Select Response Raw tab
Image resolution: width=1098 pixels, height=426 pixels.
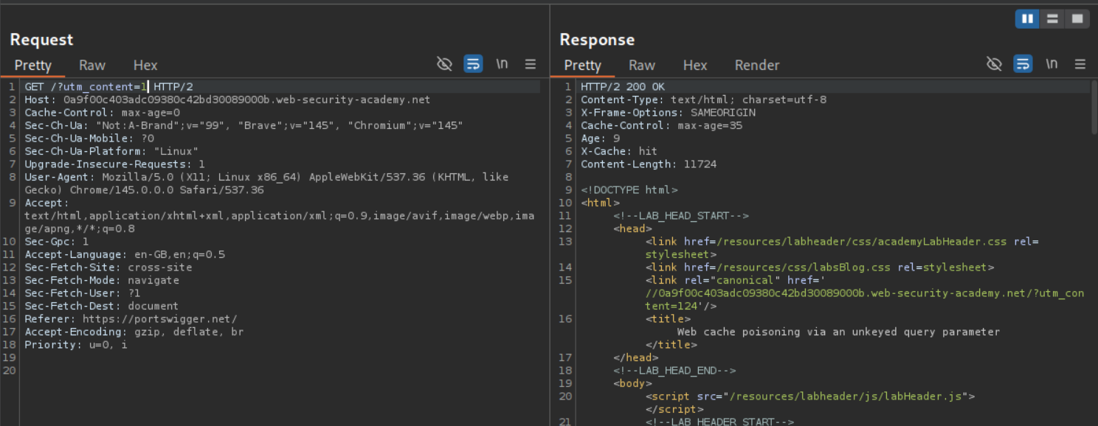point(642,65)
